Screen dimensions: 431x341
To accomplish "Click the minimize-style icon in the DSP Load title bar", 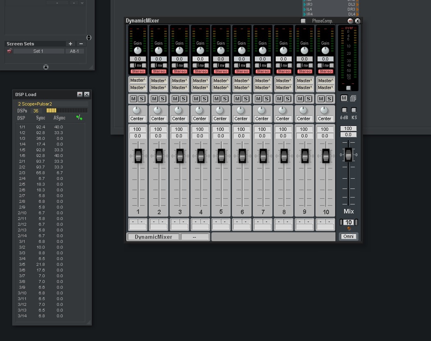I will pyautogui.click(x=80, y=94).
